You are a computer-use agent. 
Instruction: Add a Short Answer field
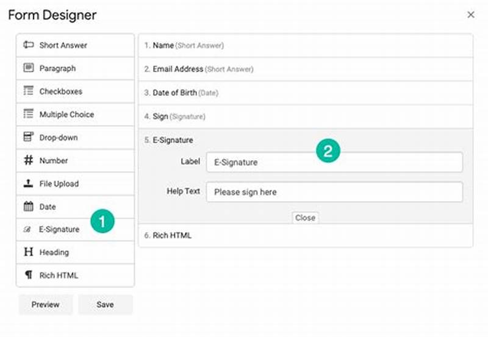(x=75, y=45)
